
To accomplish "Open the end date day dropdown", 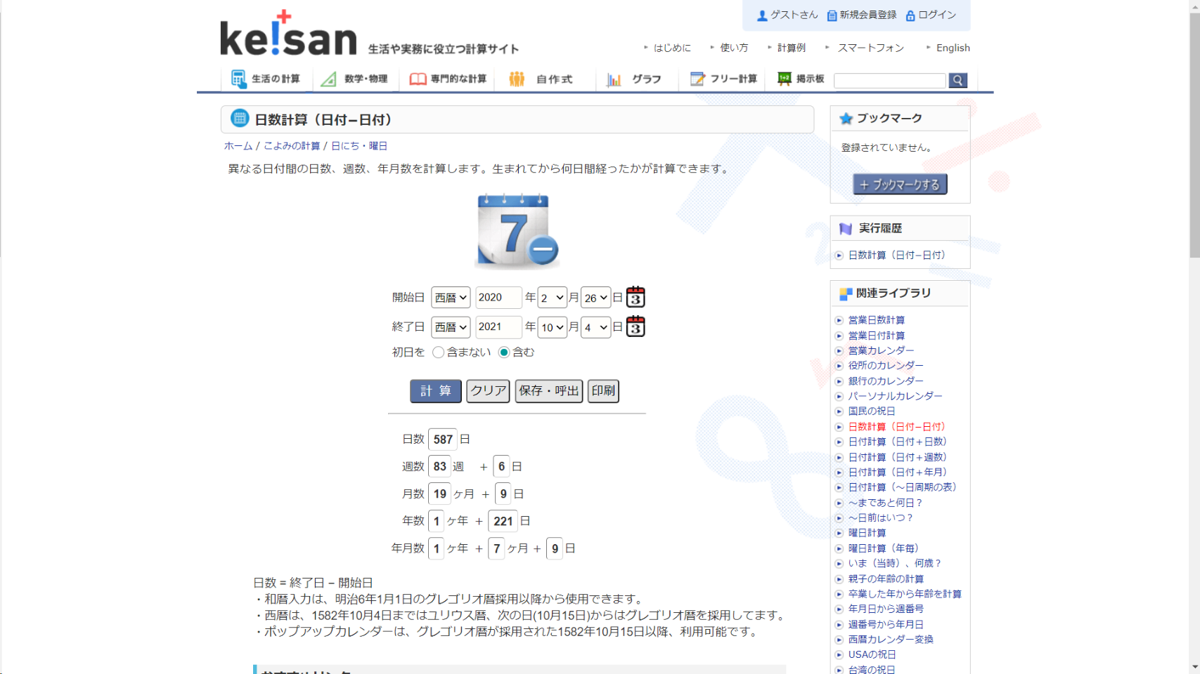I will (595, 327).
